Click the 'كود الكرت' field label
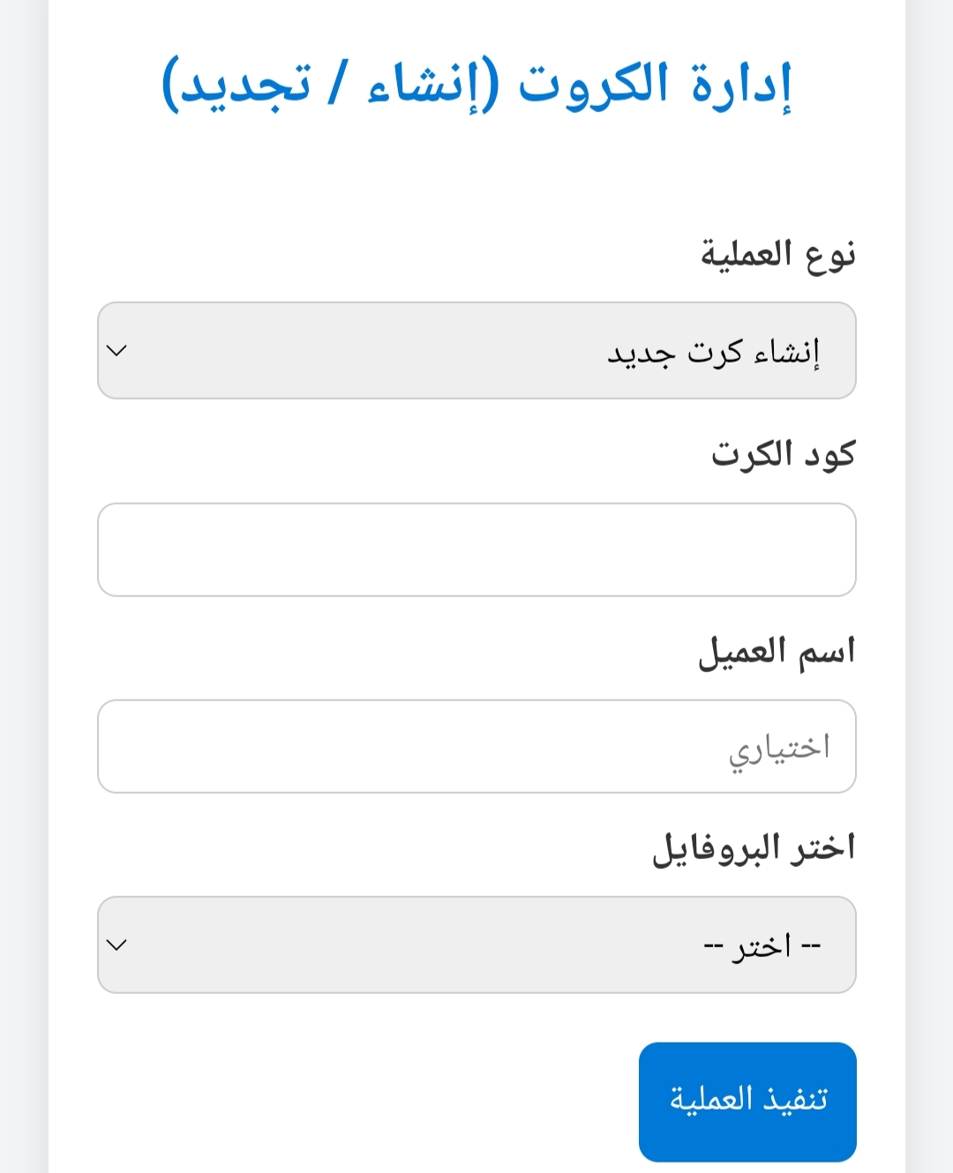Screen dimensions: 953x1173 coord(783,453)
